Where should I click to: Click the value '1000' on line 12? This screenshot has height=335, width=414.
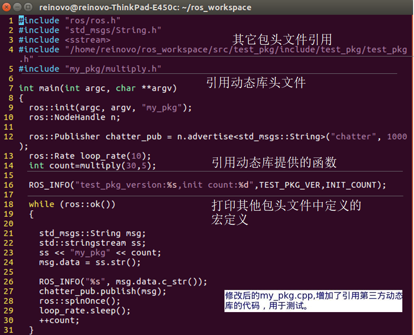coord(397,136)
